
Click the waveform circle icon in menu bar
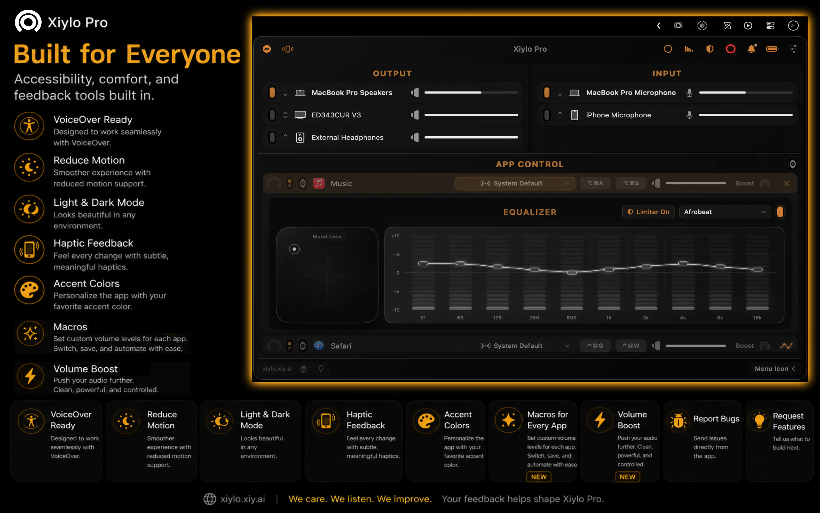tap(702, 25)
